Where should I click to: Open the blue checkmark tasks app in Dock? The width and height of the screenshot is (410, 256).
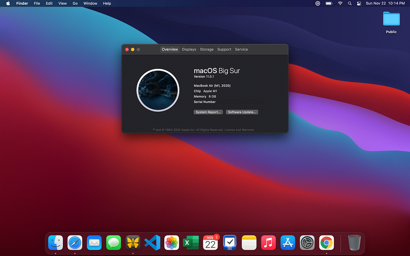click(230, 243)
